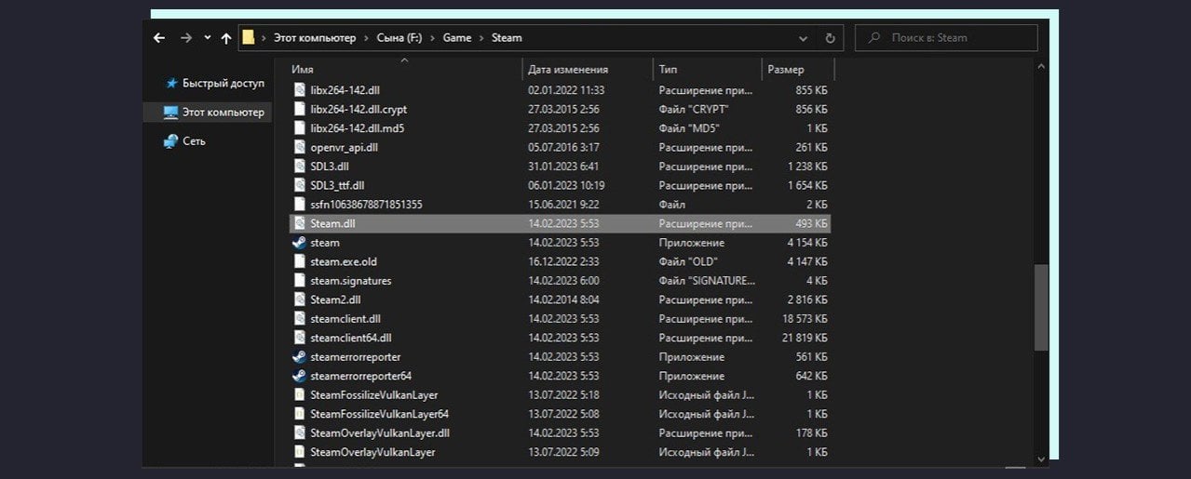Click the file icon of libx264-142.dll.md5
Image resolution: width=1191 pixels, height=479 pixels.
coord(299,128)
